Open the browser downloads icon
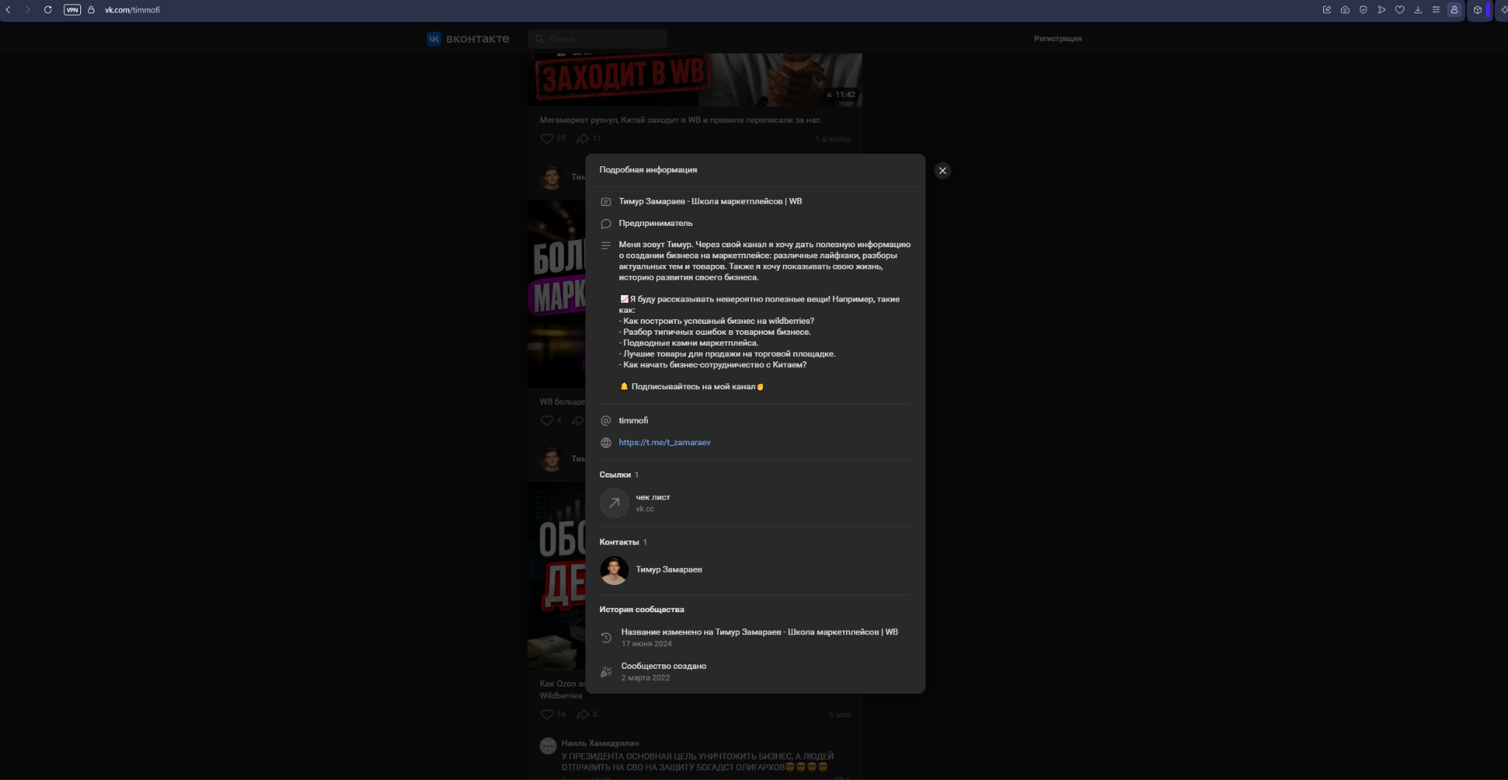1508x780 pixels. click(x=1418, y=10)
